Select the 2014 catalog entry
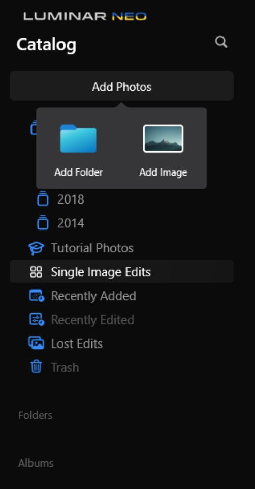The image size is (255, 489). (71, 223)
